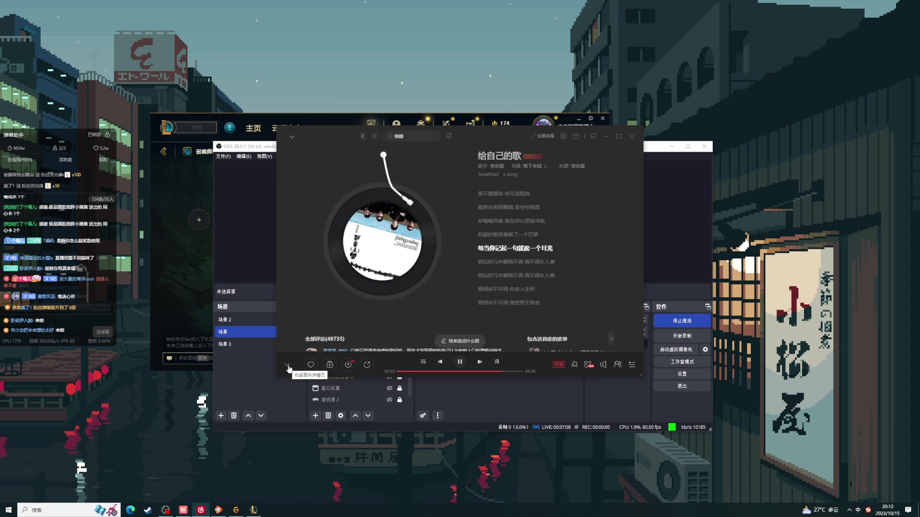Open music player settings gear
Viewport: 920px width, 517px height.
tap(563, 136)
